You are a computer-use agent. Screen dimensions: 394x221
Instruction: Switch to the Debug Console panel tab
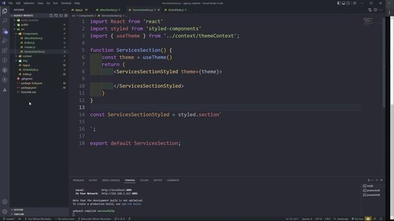pos(111,180)
